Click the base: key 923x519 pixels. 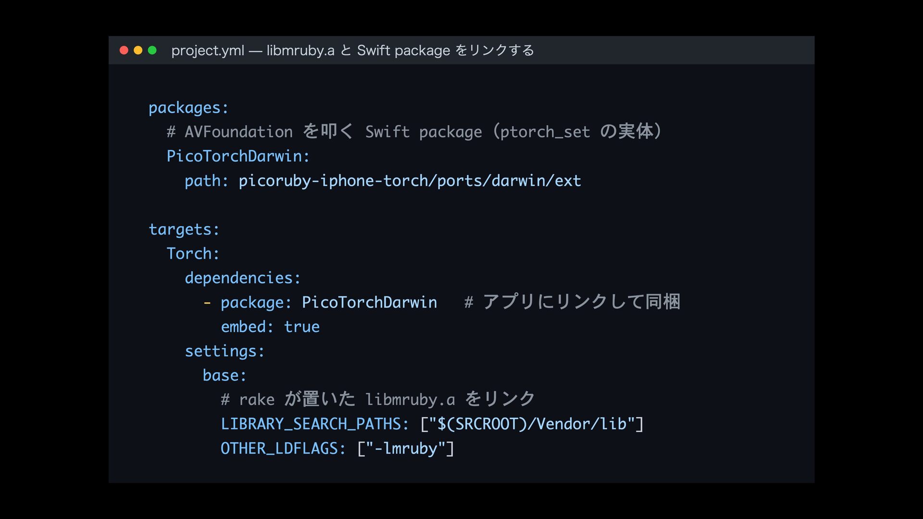(x=225, y=375)
